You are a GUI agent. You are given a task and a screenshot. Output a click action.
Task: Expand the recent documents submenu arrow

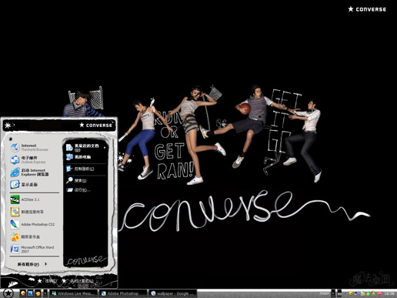click(x=105, y=148)
